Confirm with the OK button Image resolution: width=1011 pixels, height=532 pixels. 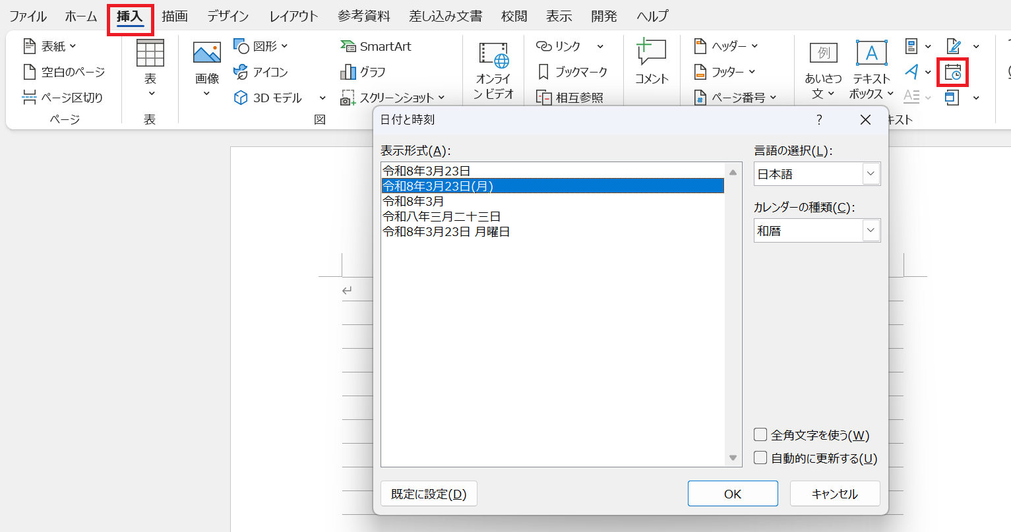[x=733, y=494]
